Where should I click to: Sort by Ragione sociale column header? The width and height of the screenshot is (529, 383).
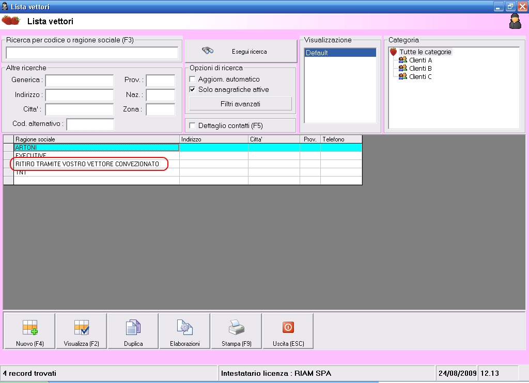coord(97,139)
